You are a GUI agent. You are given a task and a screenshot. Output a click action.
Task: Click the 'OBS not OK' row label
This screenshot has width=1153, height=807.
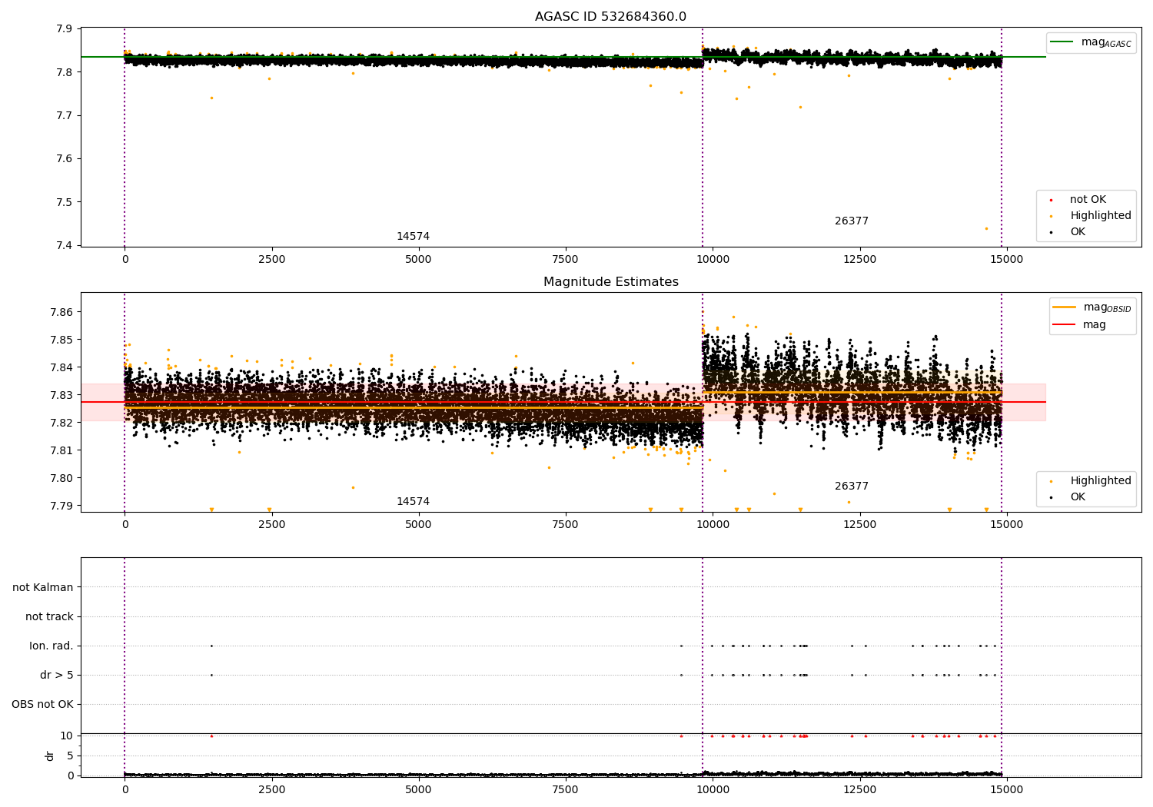pos(42,705)
